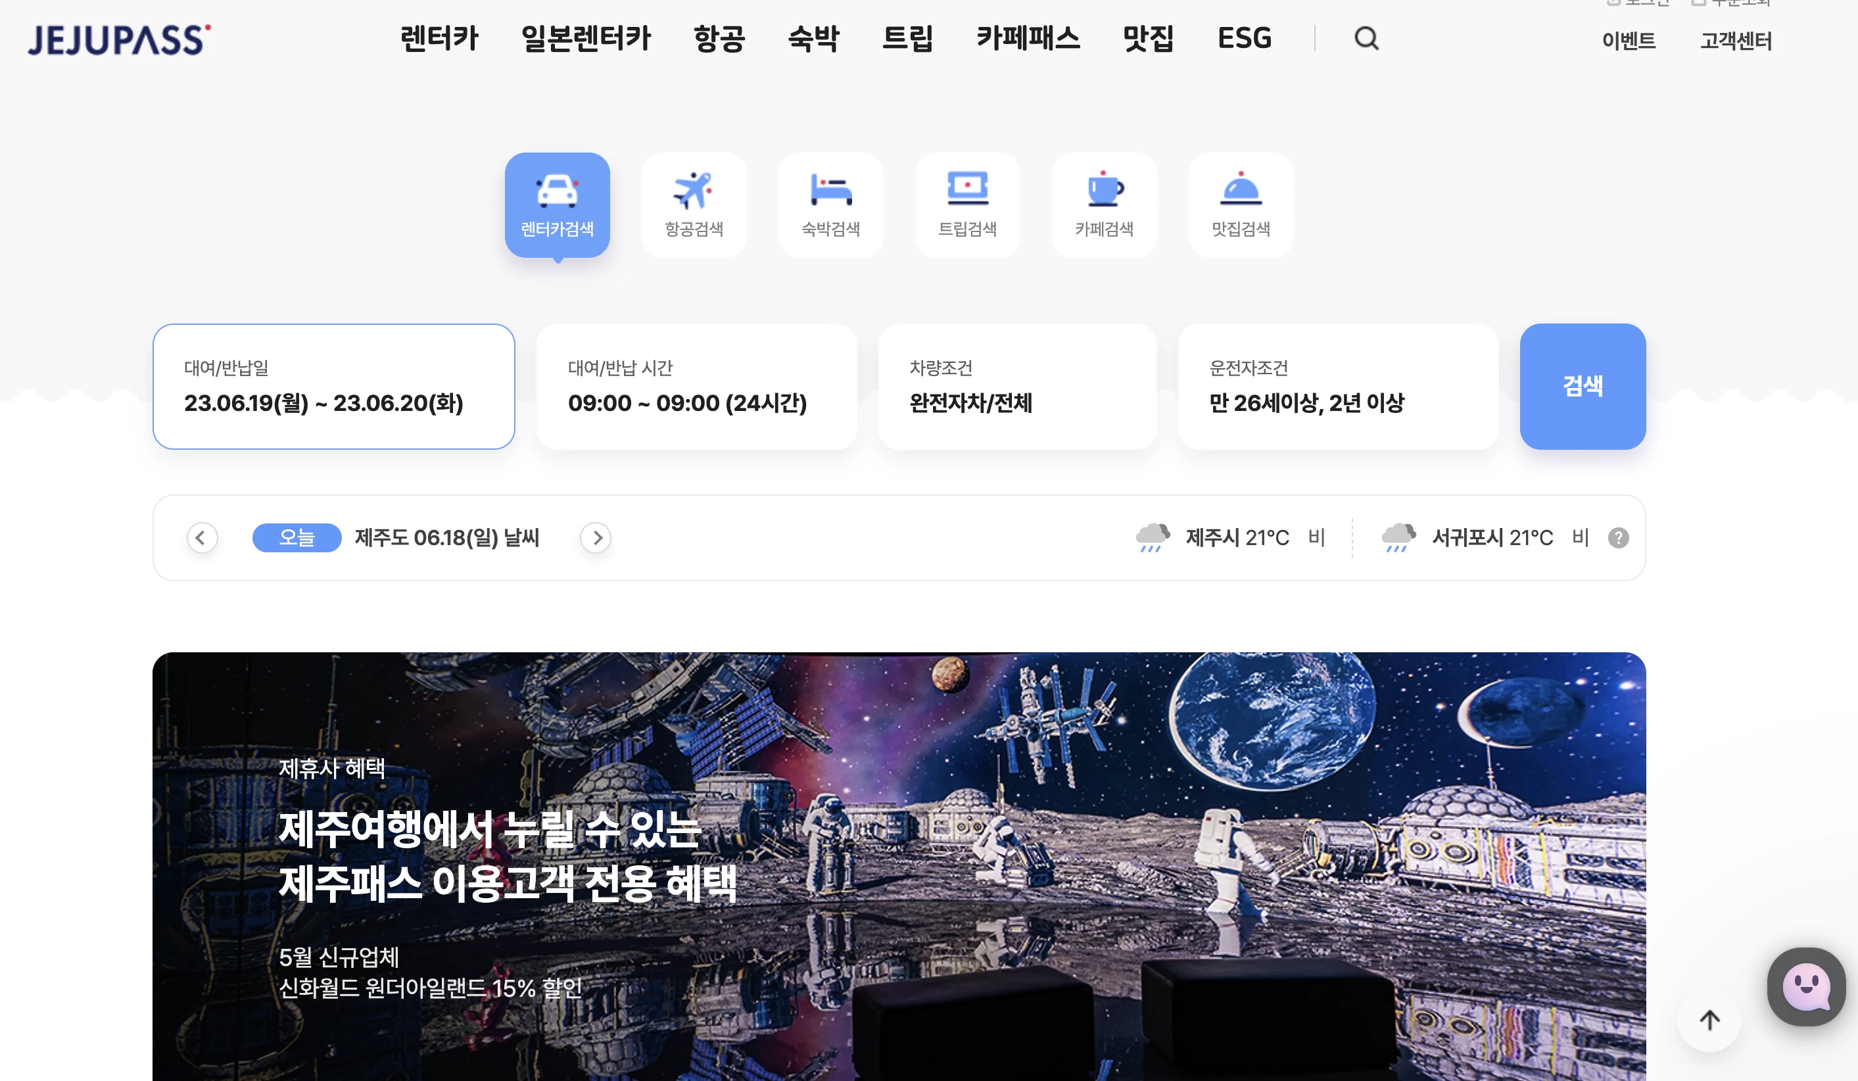Open the 카페패스 menu item
Viewport: 1858px width, 1081px height.
[1028, 38]
